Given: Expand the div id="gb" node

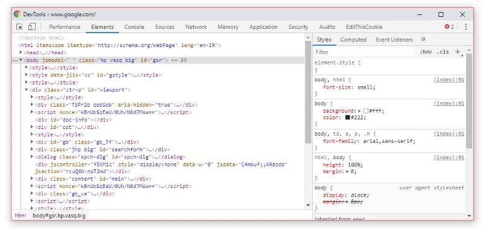Looking at the screenshot, I should (x=32, y=142).
